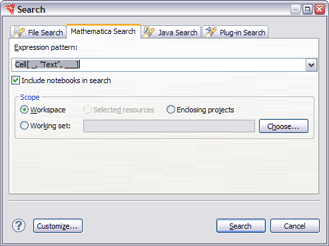The width and height of the screenshot is (329, 246).
Task: Click the Expression pattern text field
Action: point(159,65)
